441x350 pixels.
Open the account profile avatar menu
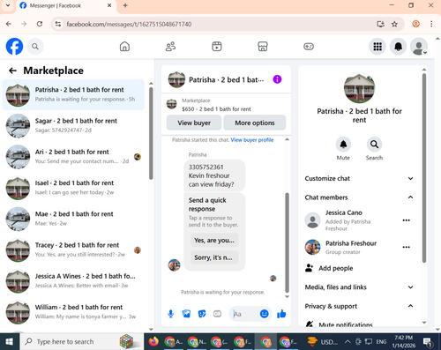419,47
